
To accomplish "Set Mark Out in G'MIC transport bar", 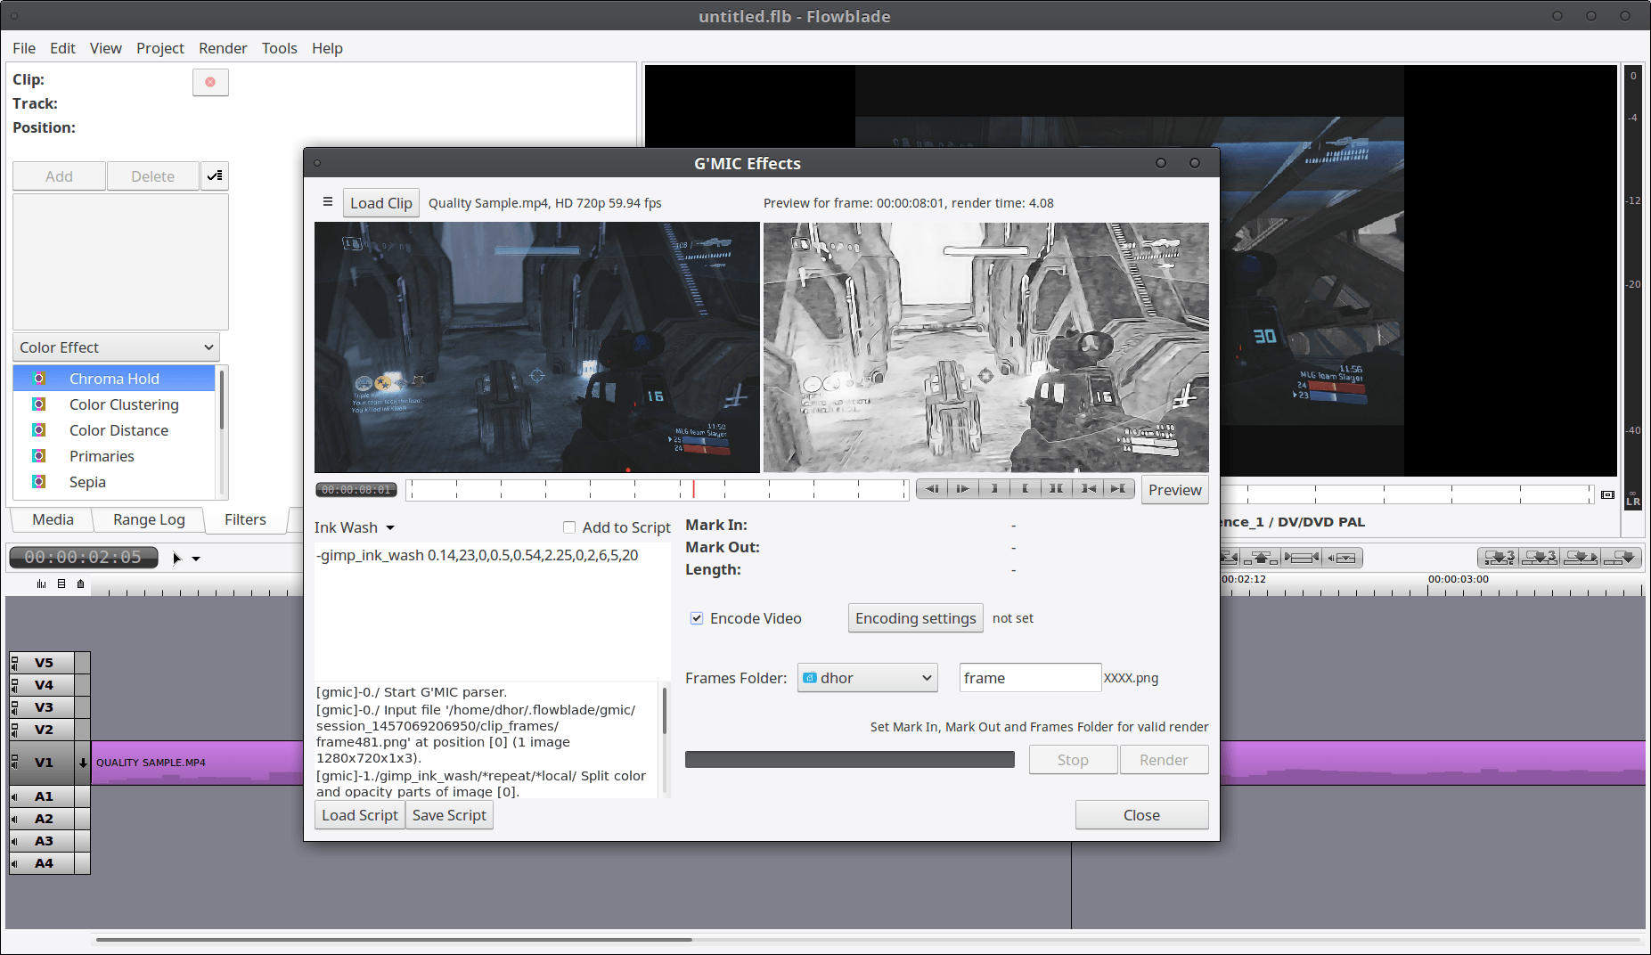I will [x=1025, y=488].
